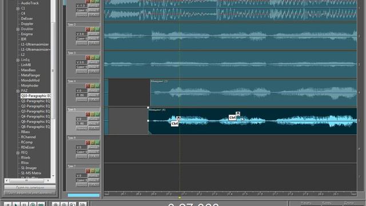Screen dimensions: 366x206
Task: Mute Track 5 with green M button
Action: [97, 114]
